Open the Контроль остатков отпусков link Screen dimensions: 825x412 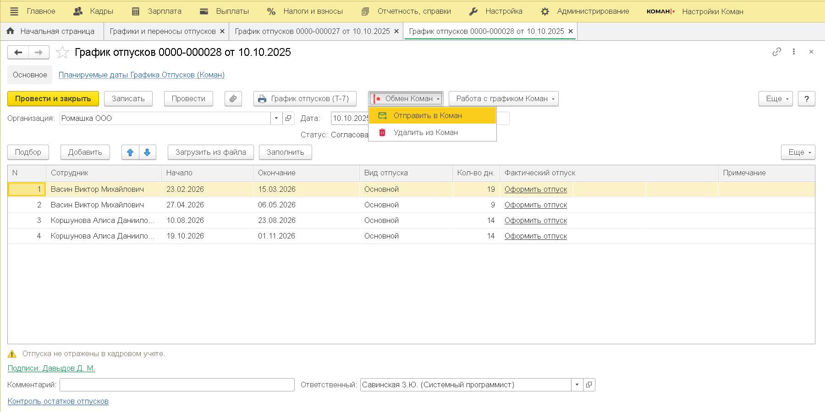[58, 401]
